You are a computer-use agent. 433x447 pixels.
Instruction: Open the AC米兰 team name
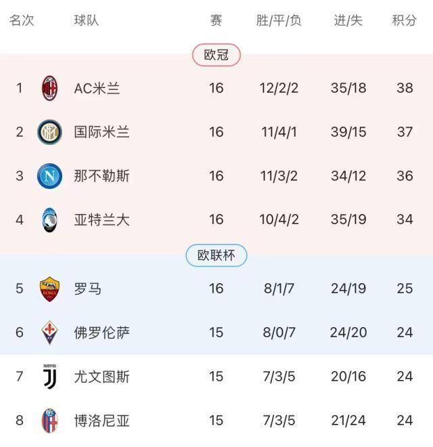97,88
